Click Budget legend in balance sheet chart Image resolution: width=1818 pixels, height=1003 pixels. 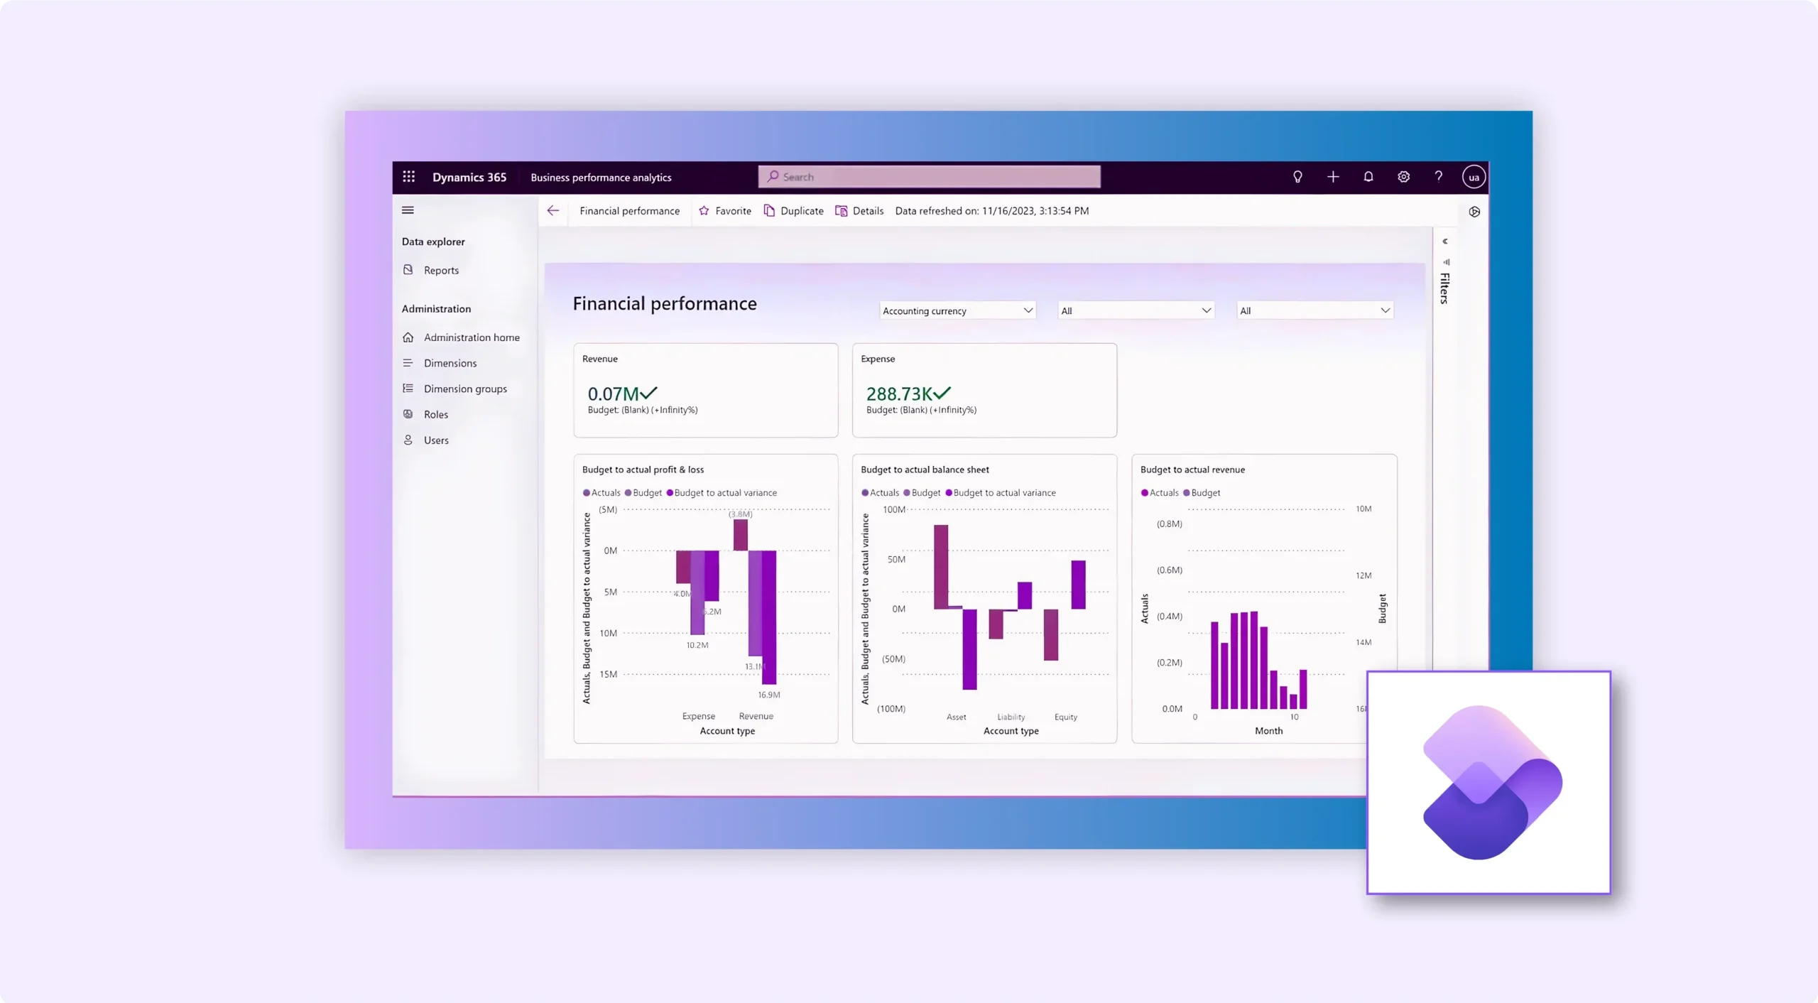tap(922, 492)
